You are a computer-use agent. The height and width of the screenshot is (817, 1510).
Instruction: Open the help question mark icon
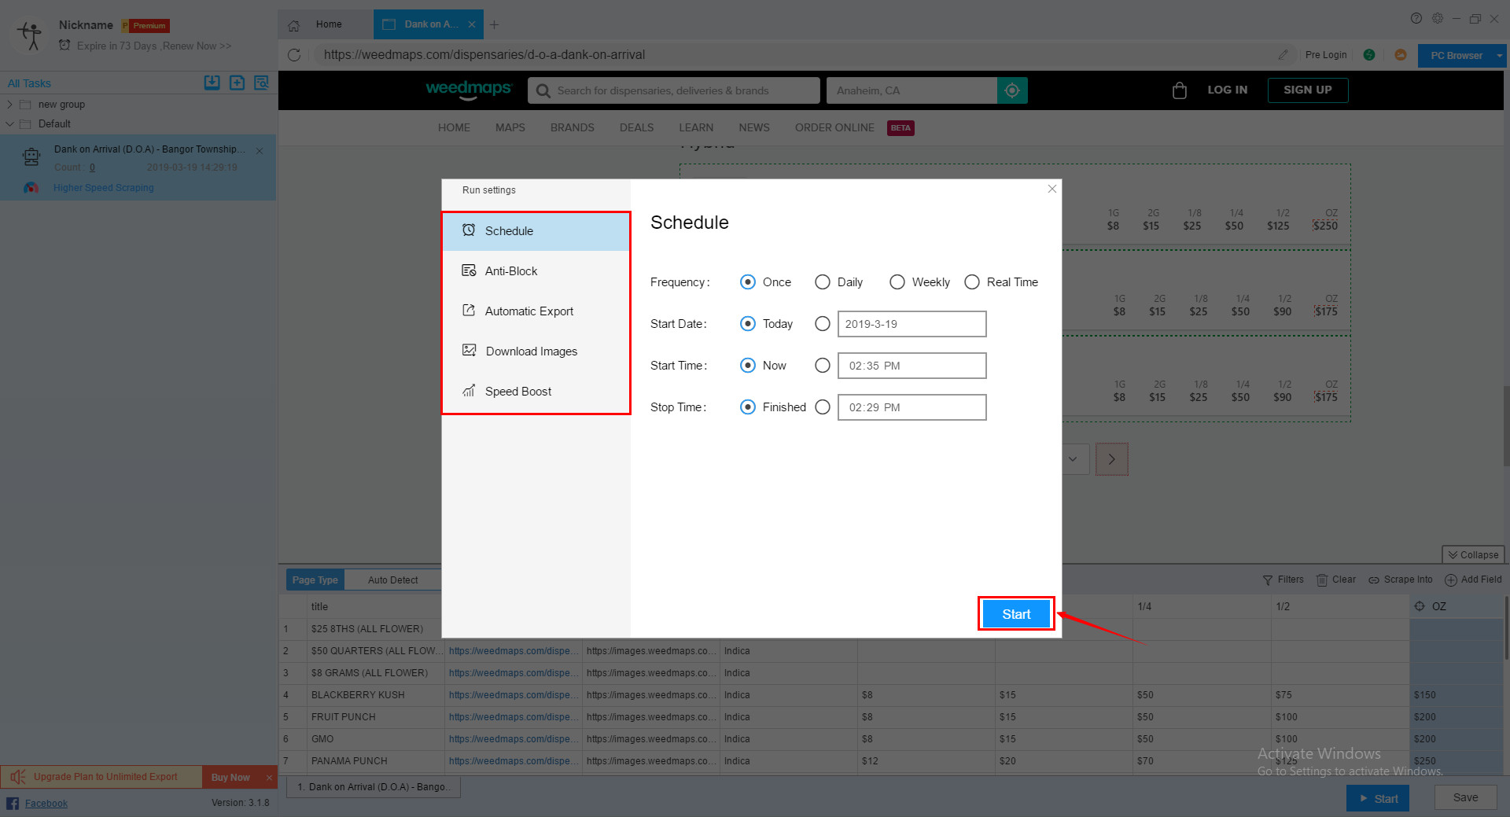[x=1416, y=18]
